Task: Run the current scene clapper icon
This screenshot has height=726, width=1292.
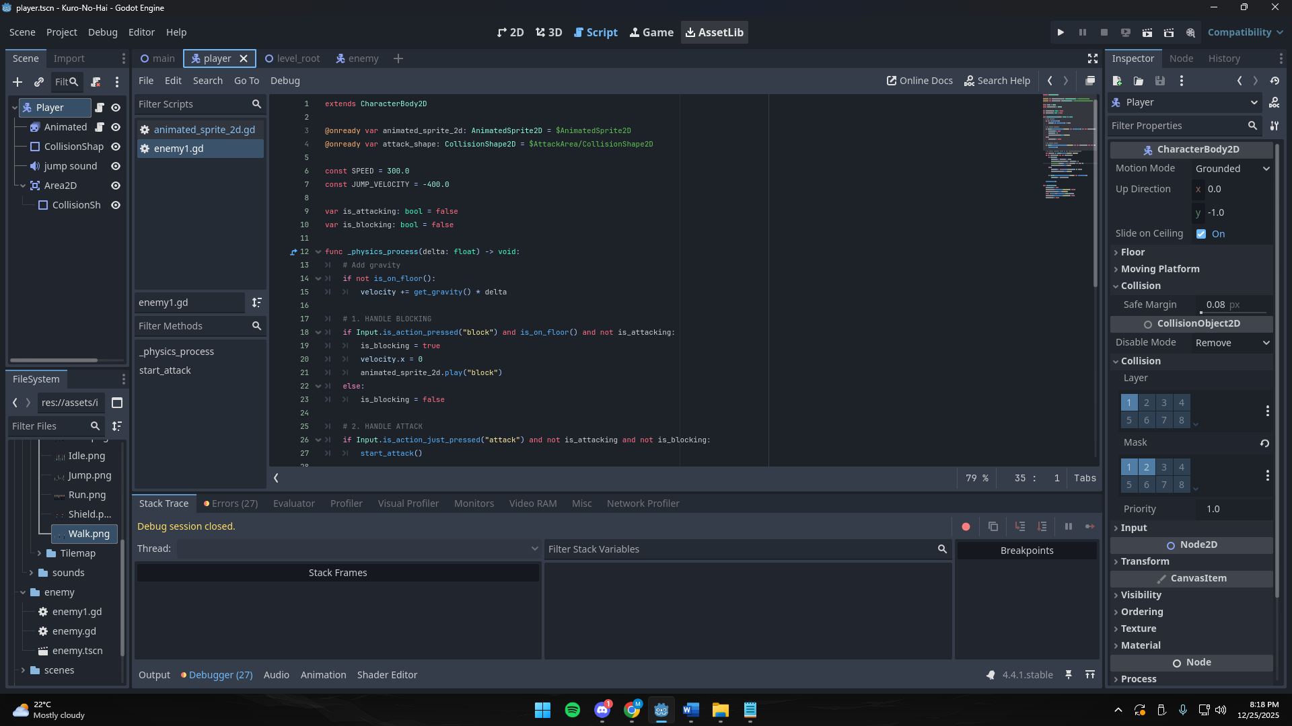Action: [1147, 32]
